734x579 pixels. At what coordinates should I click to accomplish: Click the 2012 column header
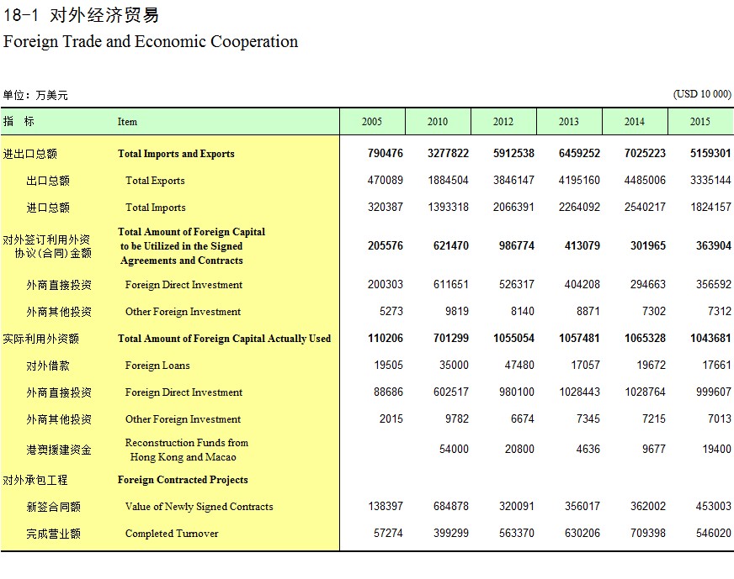click(x=503, y=122)
